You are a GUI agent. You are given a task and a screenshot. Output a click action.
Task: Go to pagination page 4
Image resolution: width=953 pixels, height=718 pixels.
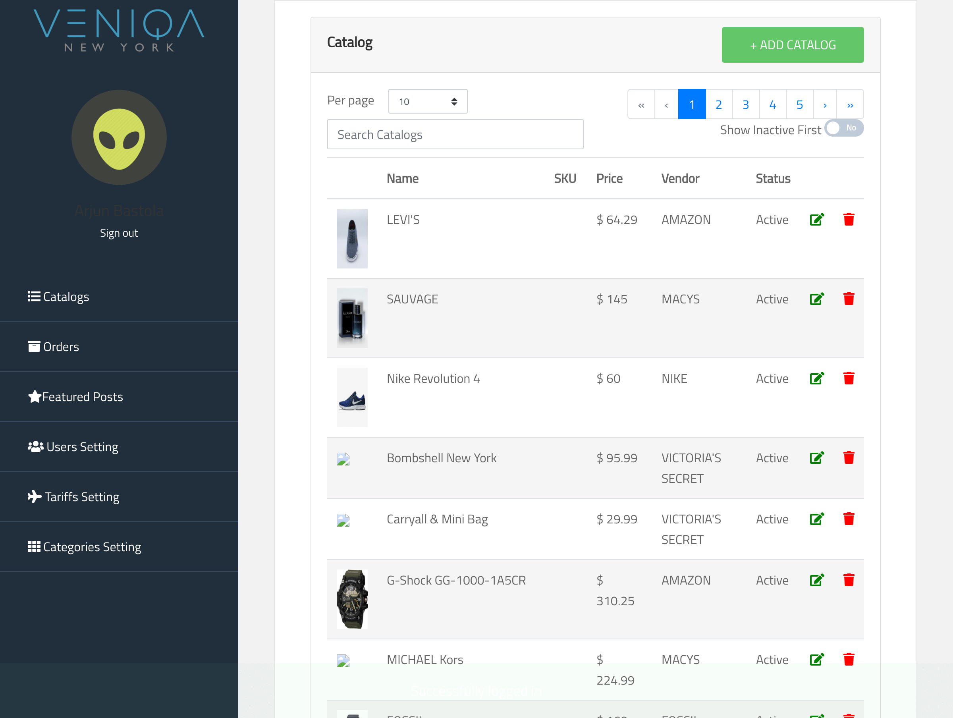(773, 104)
